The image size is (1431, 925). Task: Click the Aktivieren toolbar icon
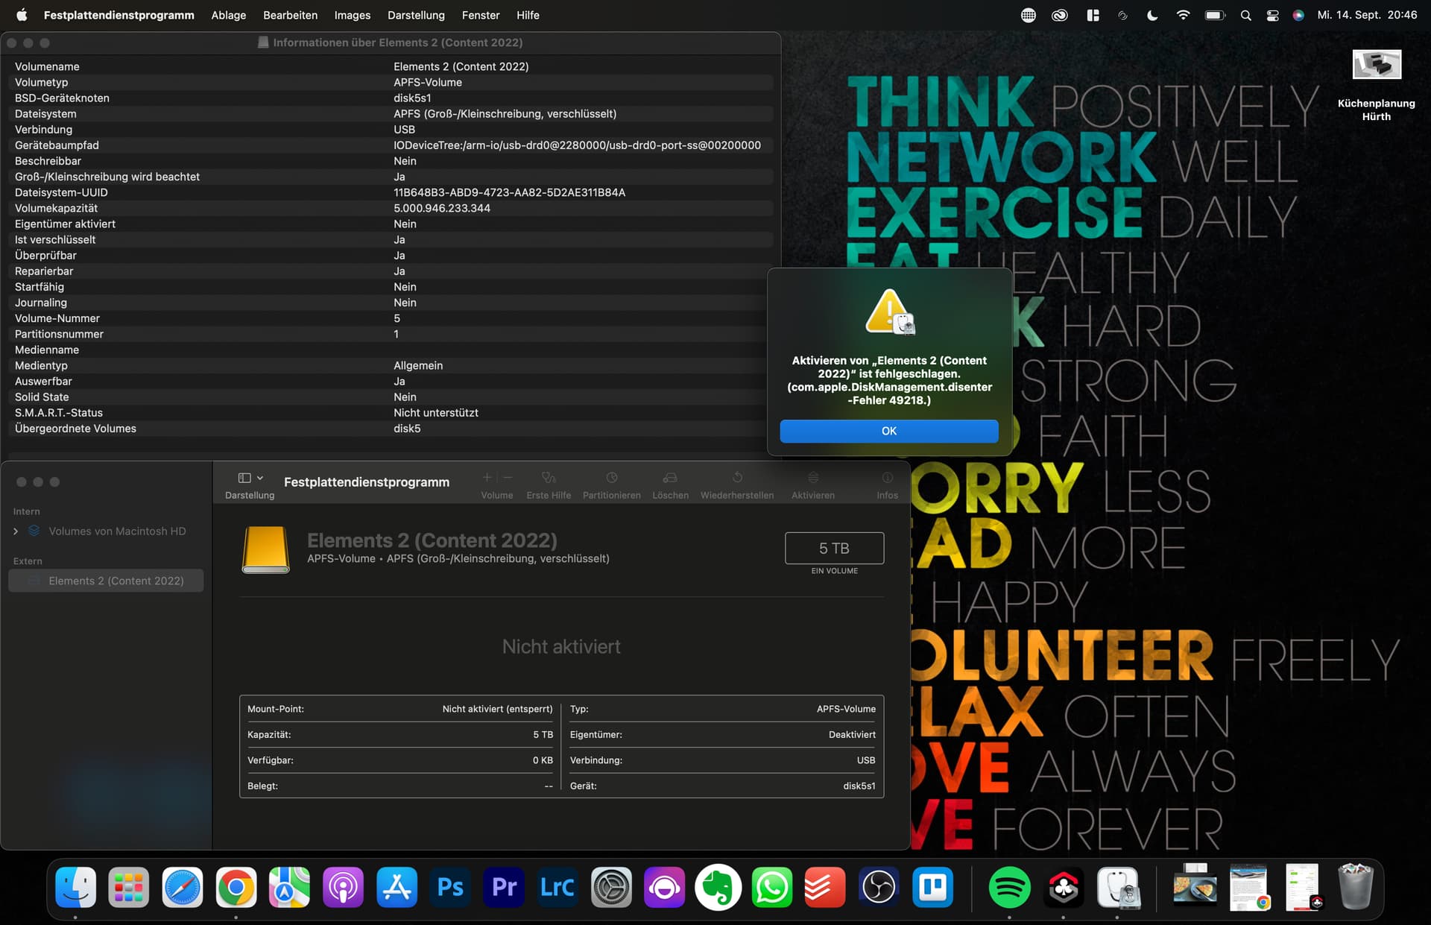pos(812,478)
